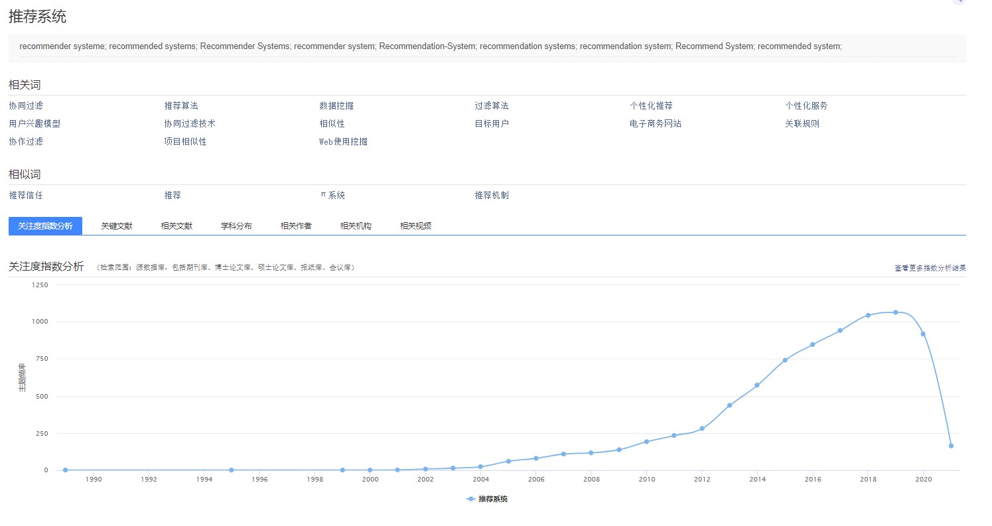Image resolution: width=992 pixels, height=526 pixels.
Task: Click the 2021 data point on chart
Action: click(x=951, y=446)
